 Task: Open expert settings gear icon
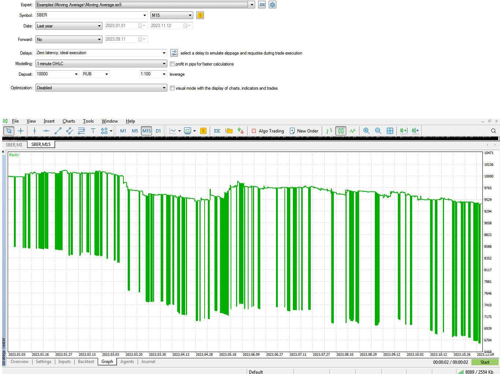click(272, 5)
